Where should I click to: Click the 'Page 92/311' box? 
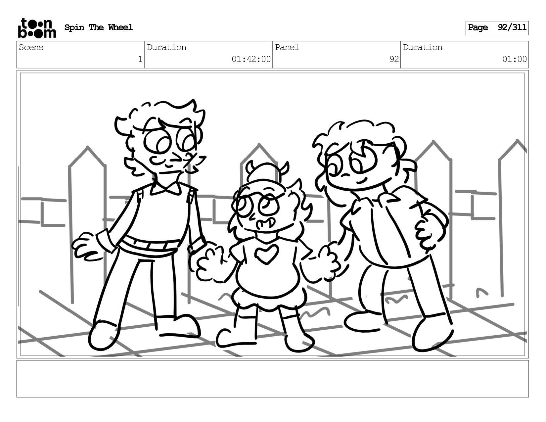tap(497, 28)
